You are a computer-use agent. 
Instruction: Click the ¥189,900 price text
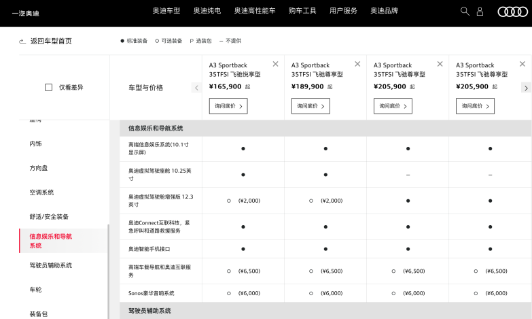pyautogui.click(x=308, y=86)
